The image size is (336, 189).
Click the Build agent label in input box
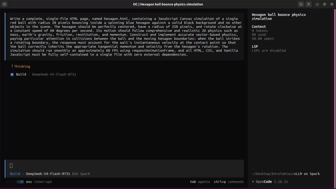(15, 174)
